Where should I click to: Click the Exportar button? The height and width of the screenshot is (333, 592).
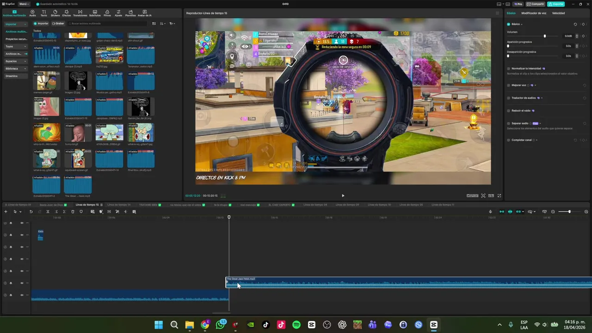pyautogui.click(x=556, y=4)
